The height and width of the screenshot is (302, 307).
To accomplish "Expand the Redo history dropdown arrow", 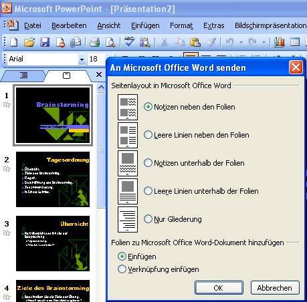I will point(264,42).
